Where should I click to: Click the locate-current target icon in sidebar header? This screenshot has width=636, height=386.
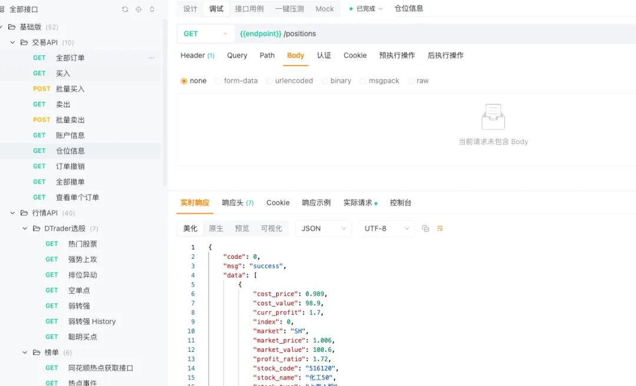tap(139, 9)
